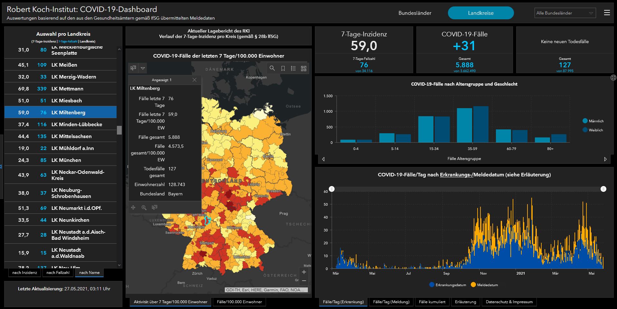Sort list nach Fallzahl
617x309 pixels.
pos(58,273)
